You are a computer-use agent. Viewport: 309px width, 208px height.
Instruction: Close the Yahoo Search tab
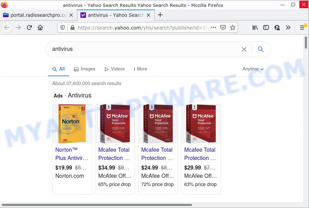(x=148, y=15)
